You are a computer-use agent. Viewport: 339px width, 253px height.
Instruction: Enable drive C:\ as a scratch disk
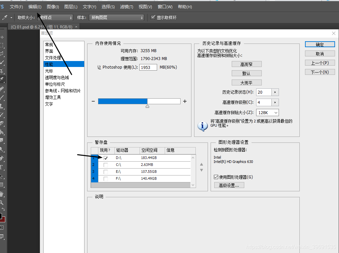tap(106, 164)
